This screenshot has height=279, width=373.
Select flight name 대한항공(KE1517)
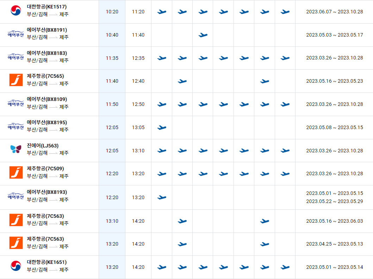[x=46, y=7]
